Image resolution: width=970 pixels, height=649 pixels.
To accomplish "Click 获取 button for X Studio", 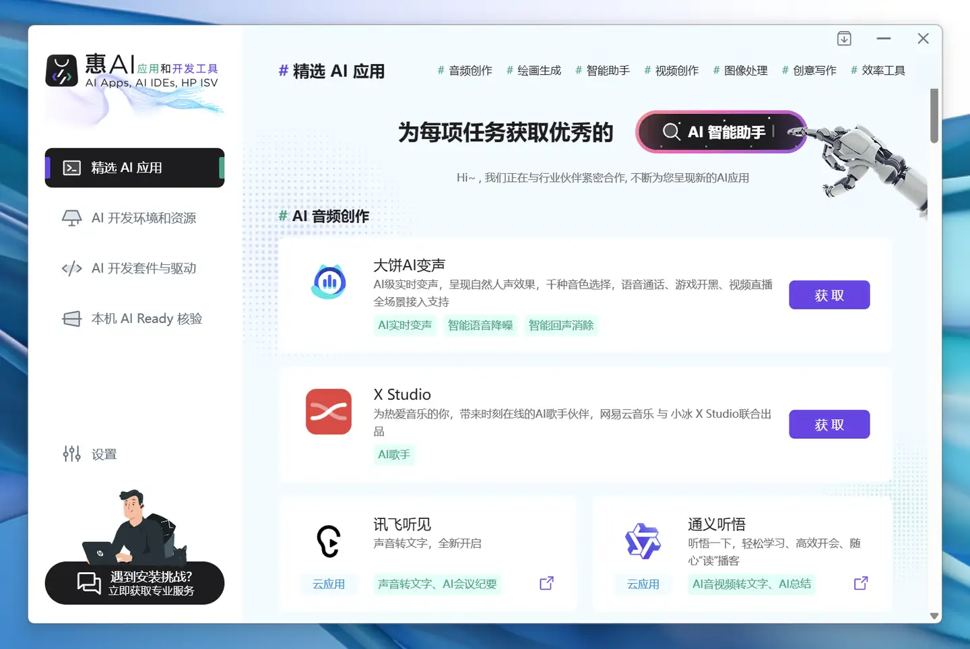I will click(x=829, y=425).
